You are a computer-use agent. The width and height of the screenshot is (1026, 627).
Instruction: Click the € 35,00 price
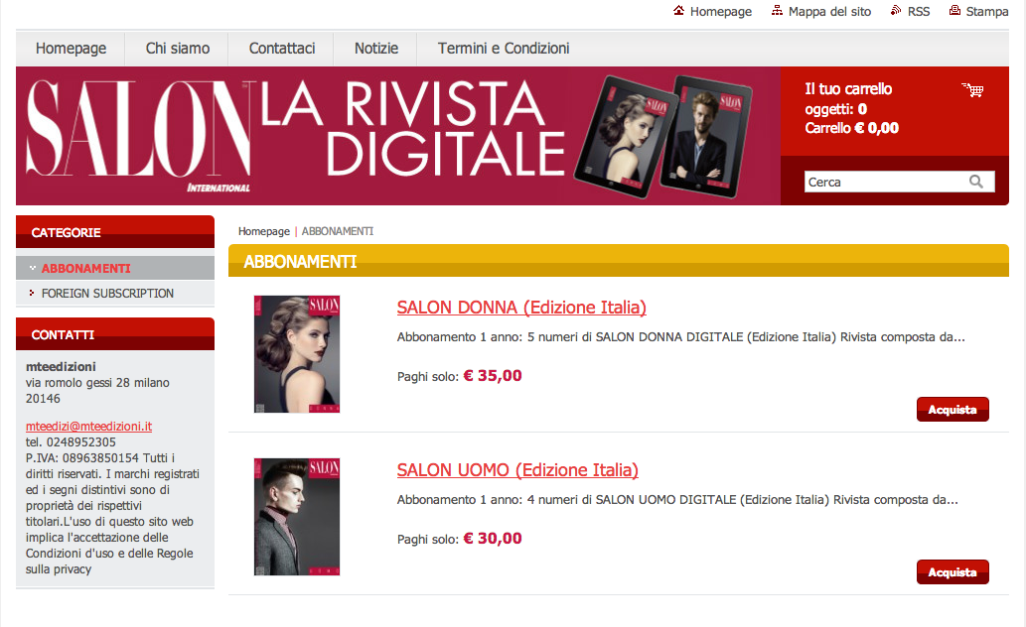(x=493, y=375)
